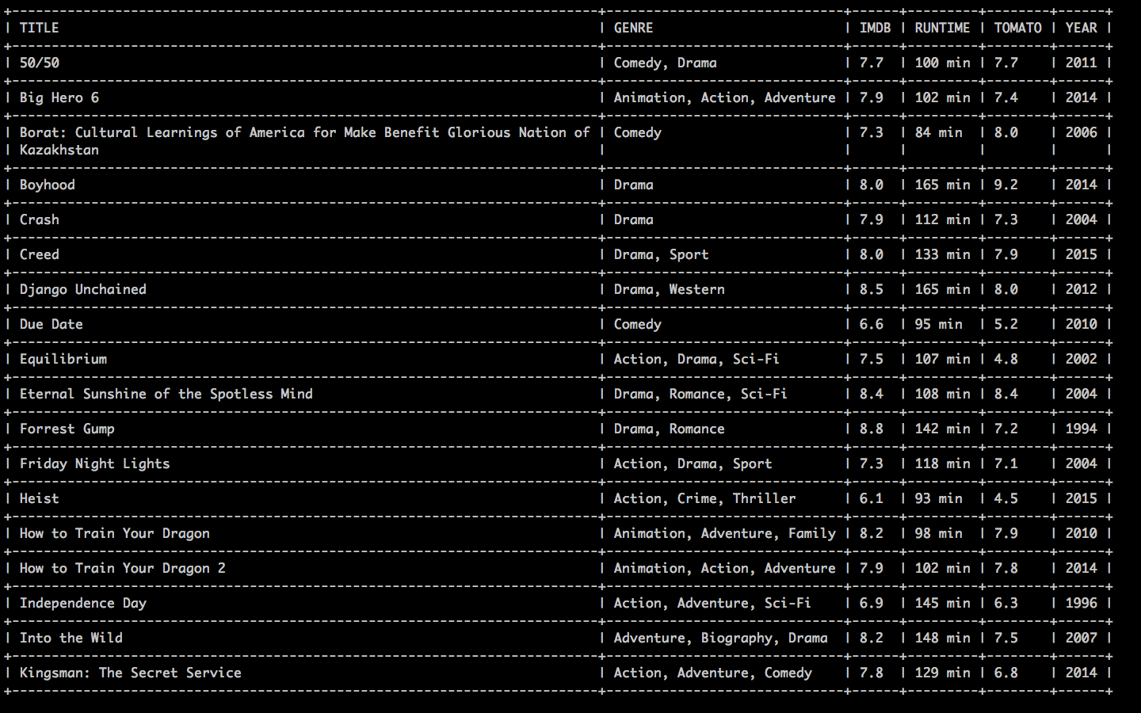Click the RUNTIME column header
1141x713 pixels.
tap(942, 28)
